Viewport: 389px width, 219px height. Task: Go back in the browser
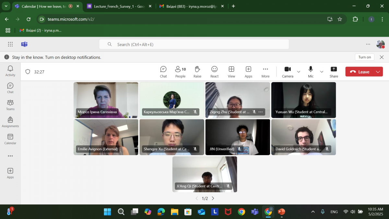pos(7,19)
